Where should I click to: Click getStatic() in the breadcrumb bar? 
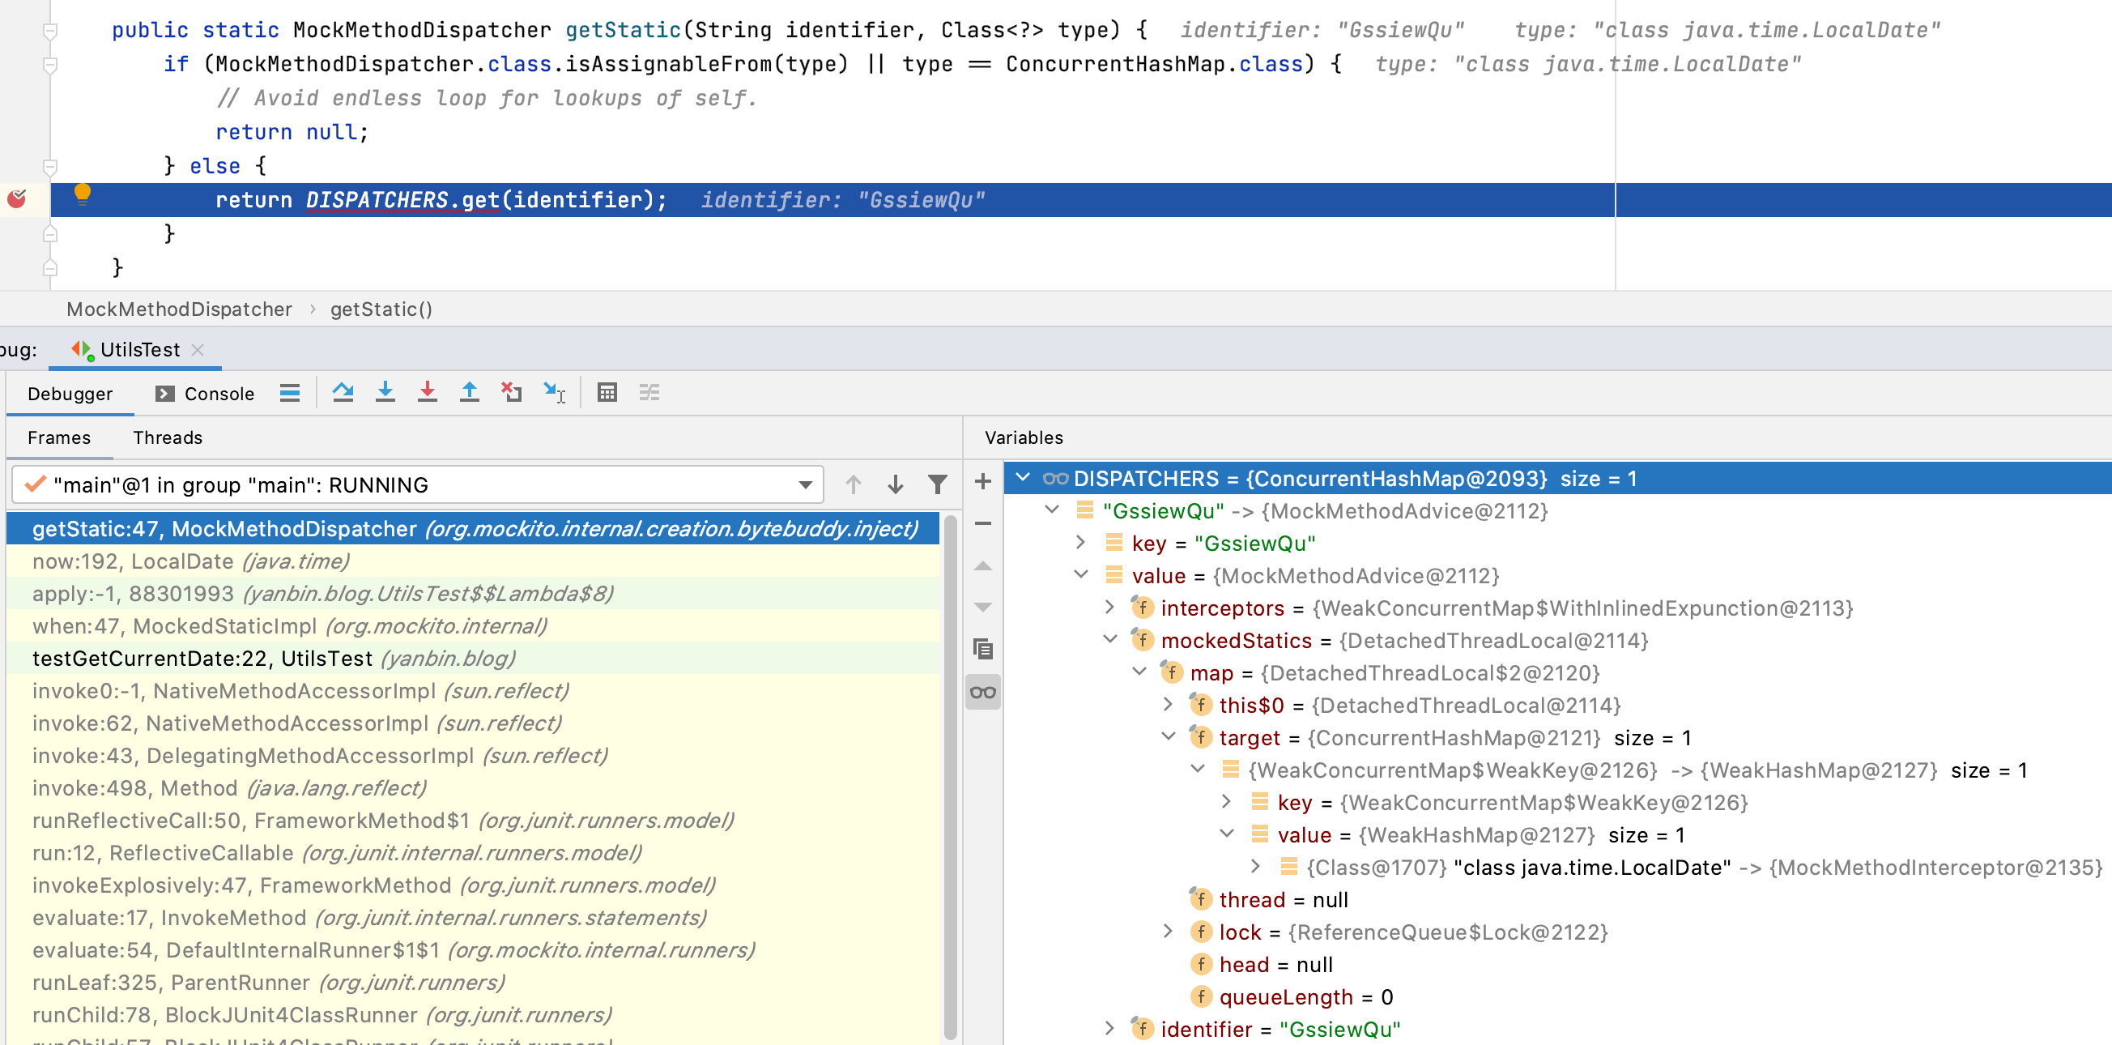381,309
